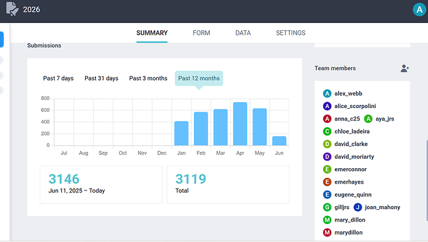The width and height of the screenshot is (428, 242).
Task: Switch to the SUMMARY tab
Action: click(x=152, y=33)
